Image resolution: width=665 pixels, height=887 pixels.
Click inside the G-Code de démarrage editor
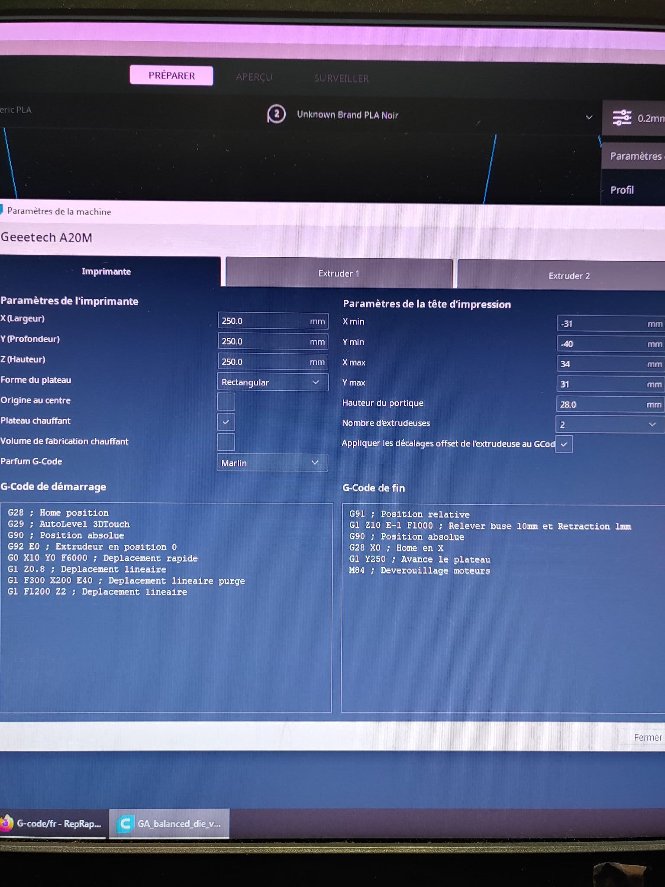point(166,607)
